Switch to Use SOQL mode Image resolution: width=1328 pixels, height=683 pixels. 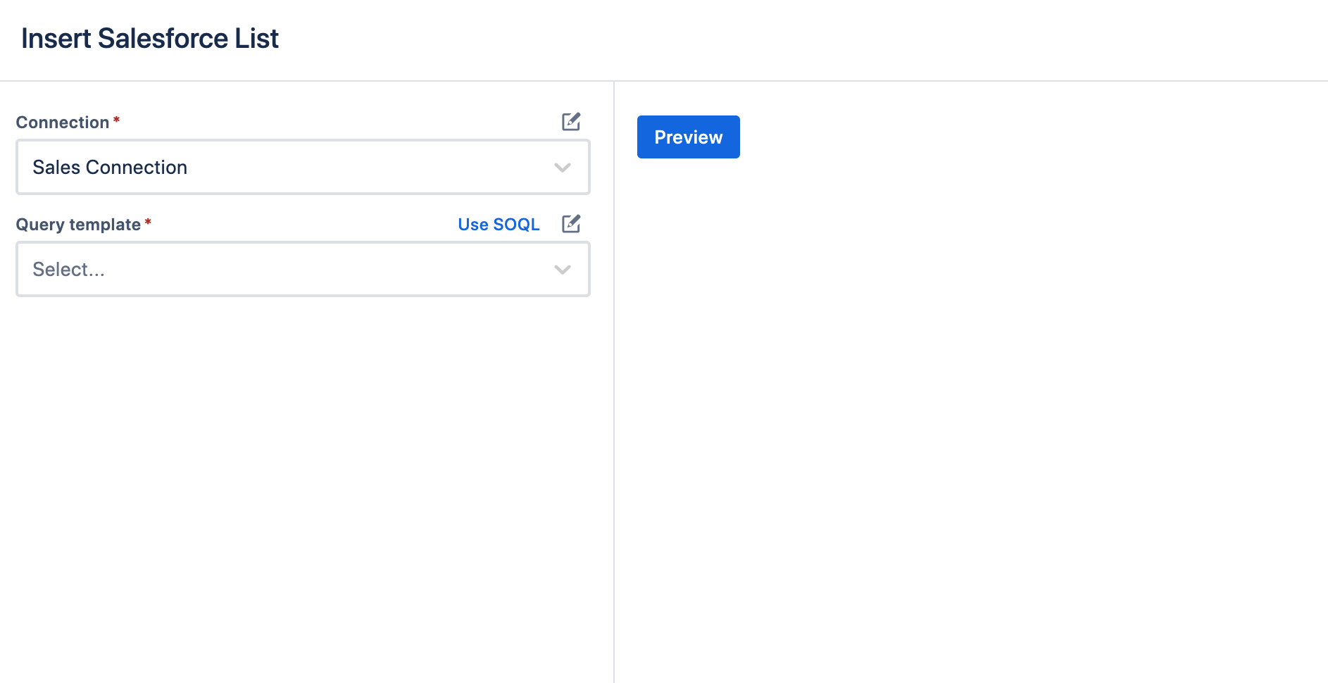pyautogui.click(x=499, y=225)
